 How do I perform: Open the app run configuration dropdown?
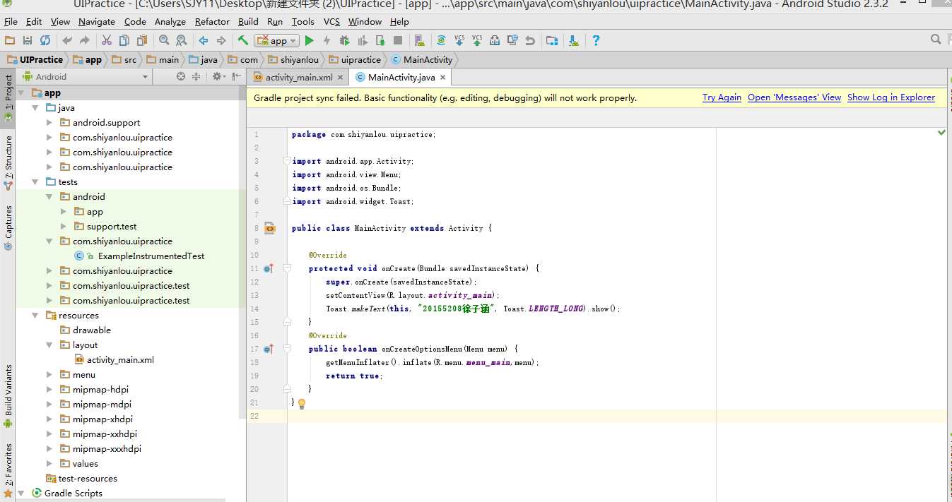[x=276, y=41]
